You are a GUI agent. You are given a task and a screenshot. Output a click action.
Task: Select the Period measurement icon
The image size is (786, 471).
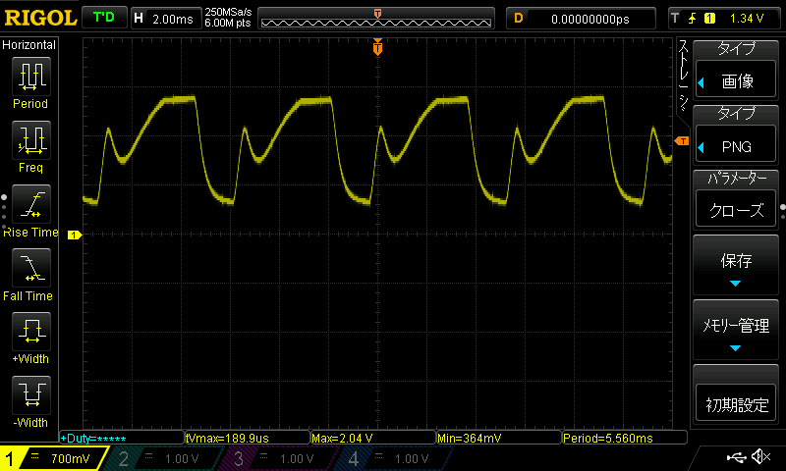(x=29, y=77)
